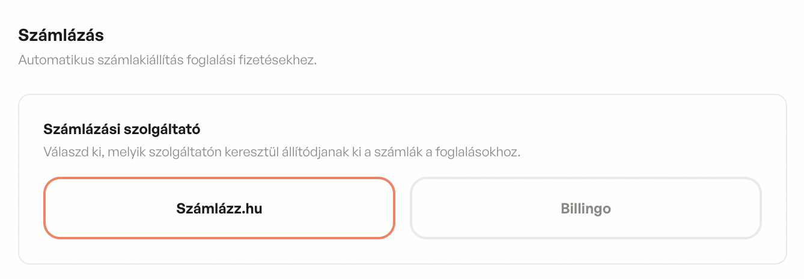This screenshot has height=279, width=804.
Task: Select the Billingo billing provider
Action: 585,209
